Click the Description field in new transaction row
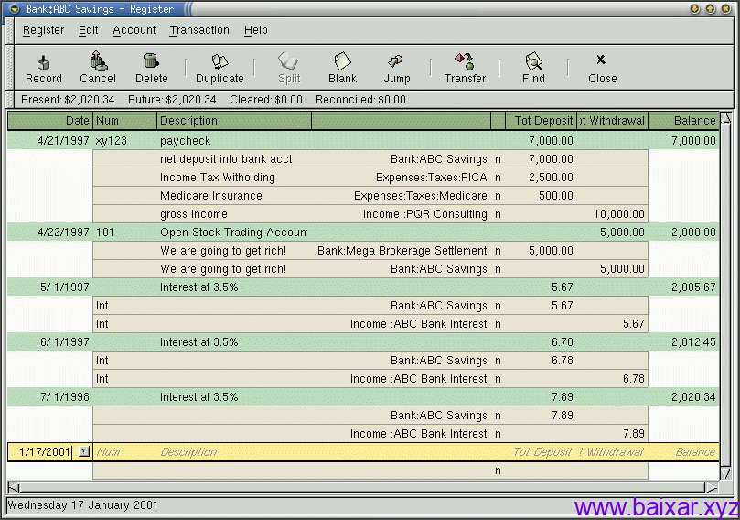The width and height of the screenshot is (740, 520). [x=233, y=452]
